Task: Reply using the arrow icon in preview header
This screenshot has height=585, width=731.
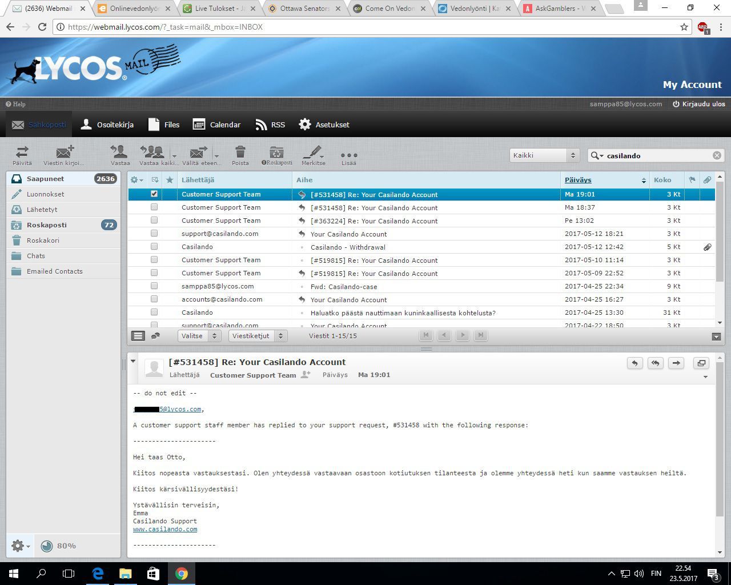Action: pyautogui.click(x=635, y=363)
